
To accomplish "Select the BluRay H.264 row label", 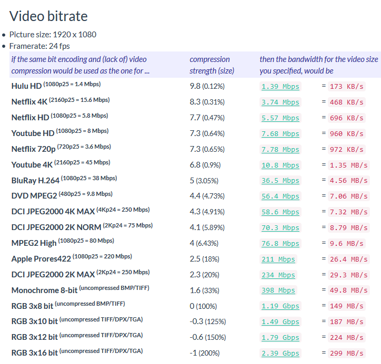I will click(x=35, y=181).
